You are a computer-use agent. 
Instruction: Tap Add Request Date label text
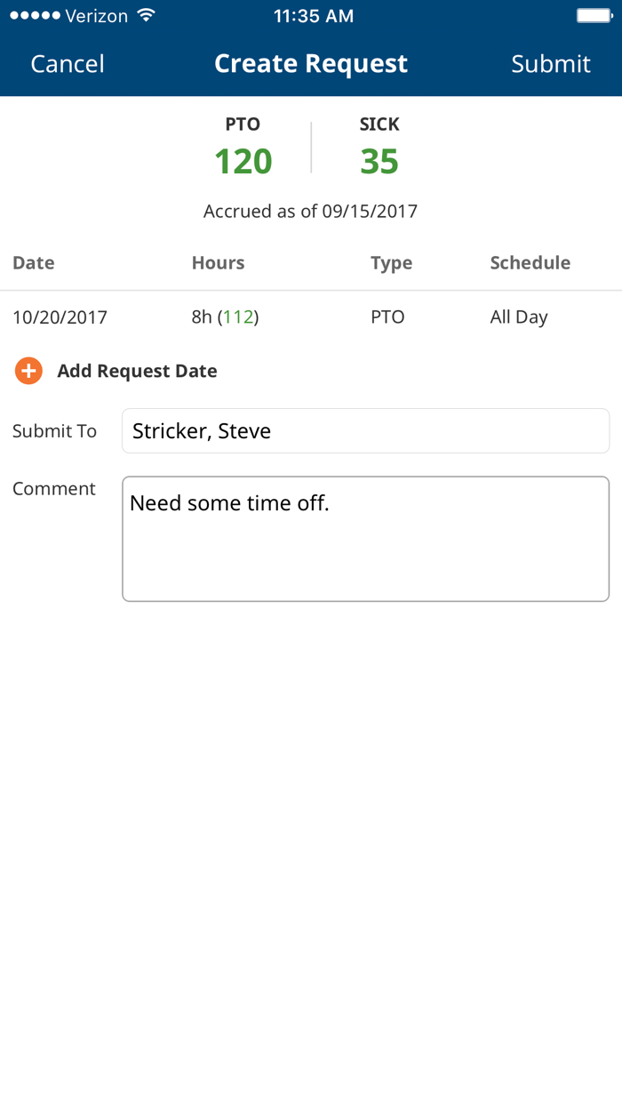137,371
